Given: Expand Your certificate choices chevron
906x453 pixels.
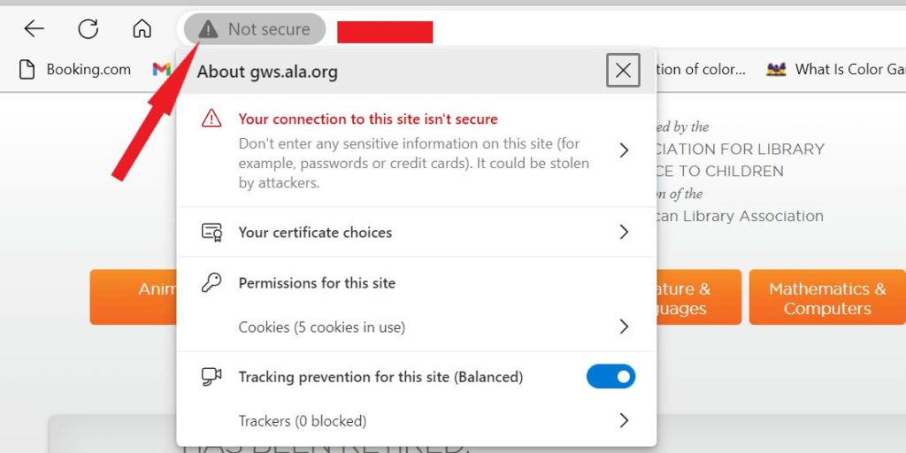Looking at the screenshot, I should point(624,233).
